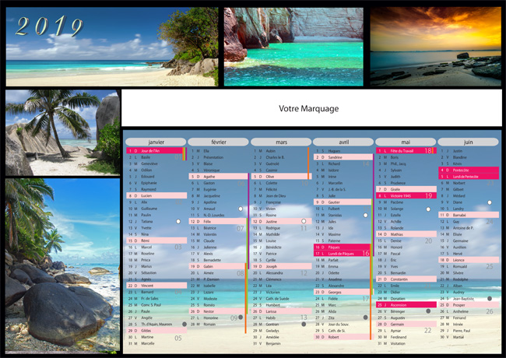The height and width of the screenshot is (358, 506).
Task: Select the Fête du Travail entry in mai
Action: point(403,151)
